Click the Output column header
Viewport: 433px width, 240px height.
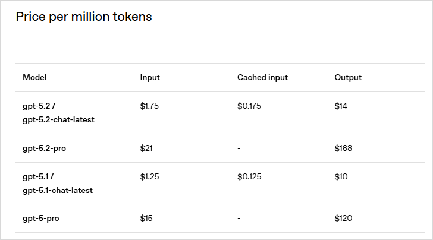[x=348, y=78]
